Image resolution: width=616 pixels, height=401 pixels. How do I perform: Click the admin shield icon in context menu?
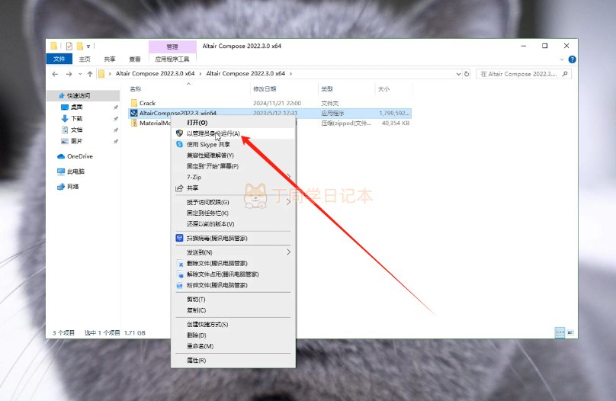tap(179, 133)
